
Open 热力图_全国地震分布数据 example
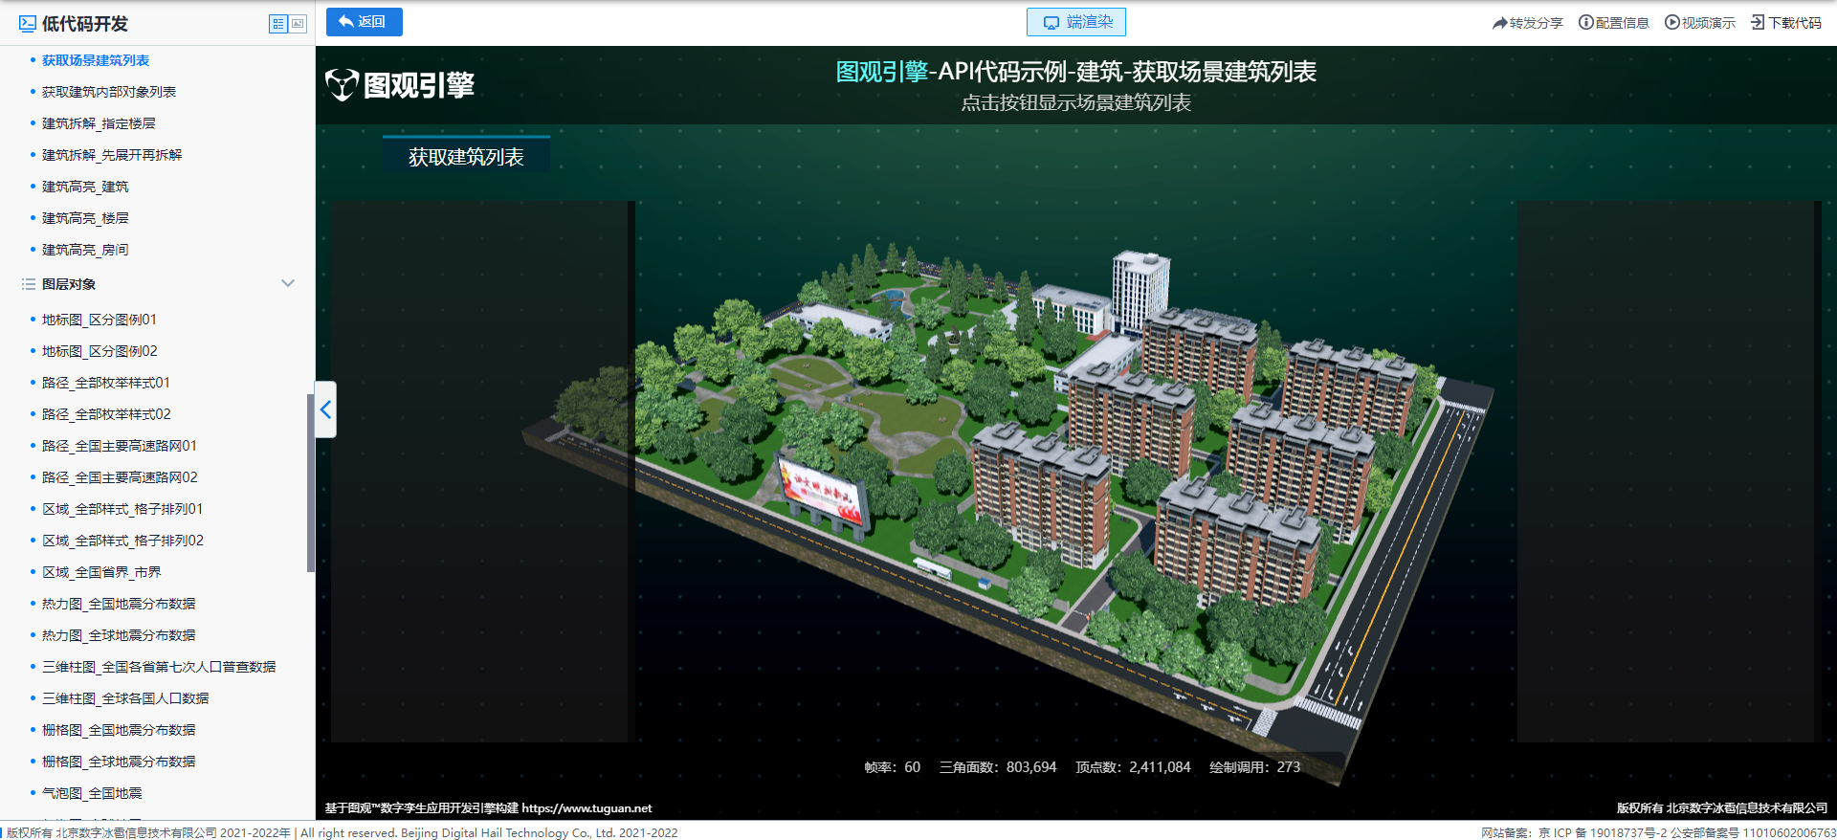119,604
